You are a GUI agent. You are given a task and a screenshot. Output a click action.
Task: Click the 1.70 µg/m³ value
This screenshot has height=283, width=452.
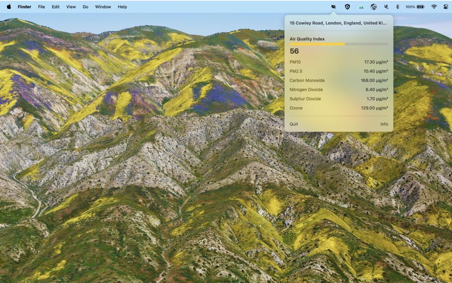coord(377,99)
